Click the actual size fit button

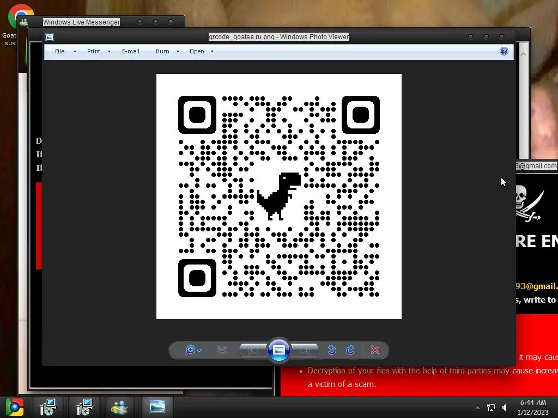222,351
